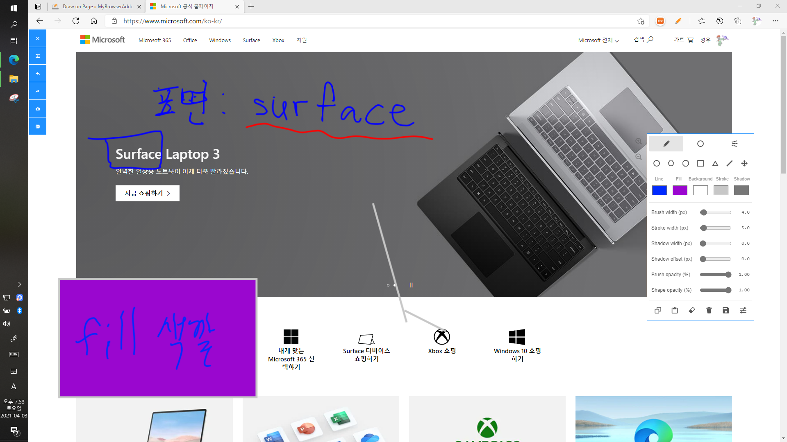Click the print icon in blue sidebar
787x442 pixels.
click(38, 126)
